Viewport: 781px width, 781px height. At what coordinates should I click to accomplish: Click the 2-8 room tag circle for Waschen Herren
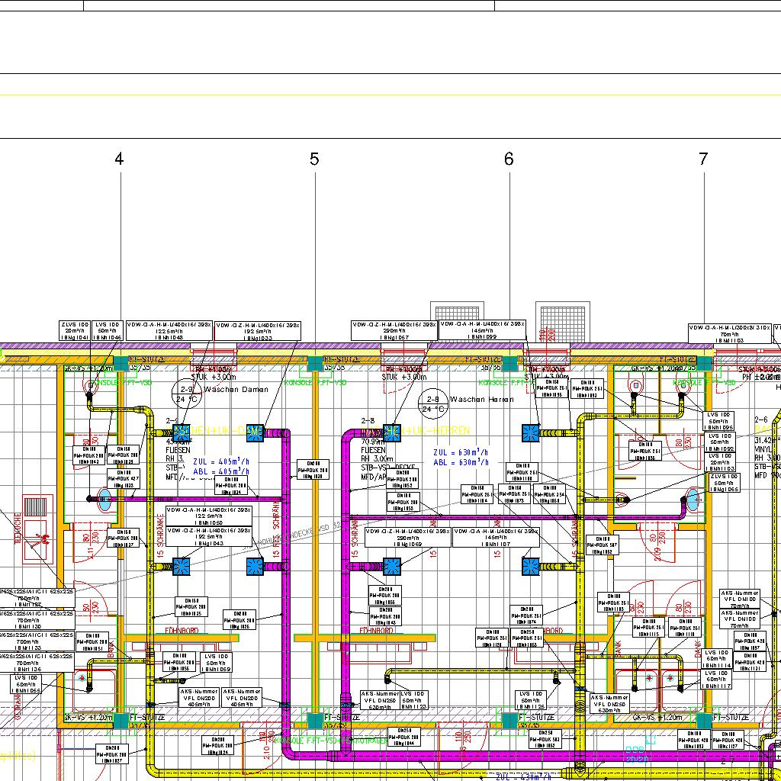[433, 403]
